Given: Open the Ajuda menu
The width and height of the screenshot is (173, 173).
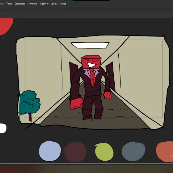Looking at the screenshot, I should (x=63, y=4).
